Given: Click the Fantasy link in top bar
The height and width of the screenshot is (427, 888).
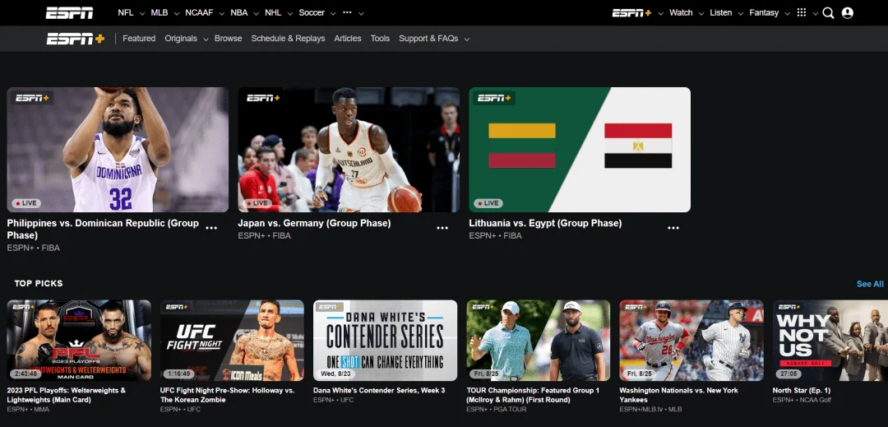Looking at the screenshot, I should tap(764, 12).
